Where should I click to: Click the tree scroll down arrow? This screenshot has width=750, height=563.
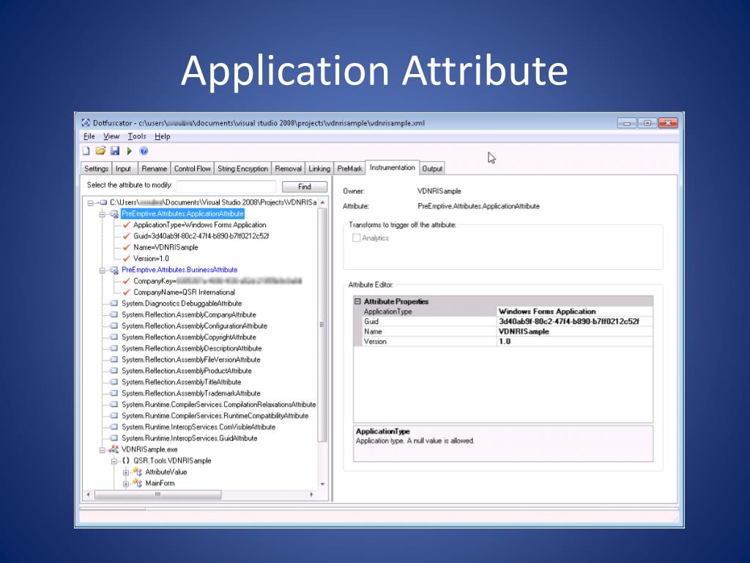coord(322,484)
